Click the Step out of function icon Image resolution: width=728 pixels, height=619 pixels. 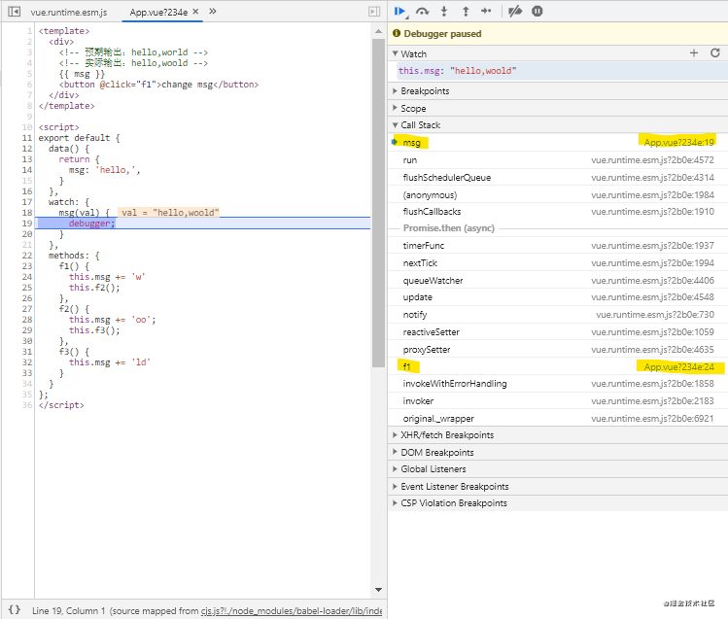coord(465,11)
